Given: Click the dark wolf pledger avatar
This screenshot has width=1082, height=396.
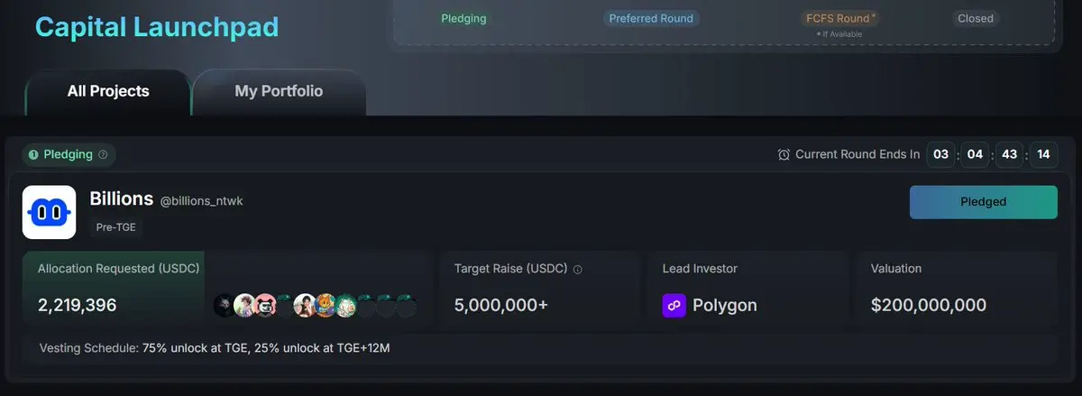Looking at the screenshot, I should pos(225,306).
